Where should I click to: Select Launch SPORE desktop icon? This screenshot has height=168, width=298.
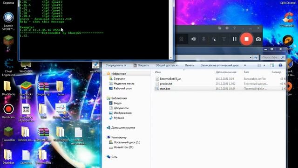[8, 21]
